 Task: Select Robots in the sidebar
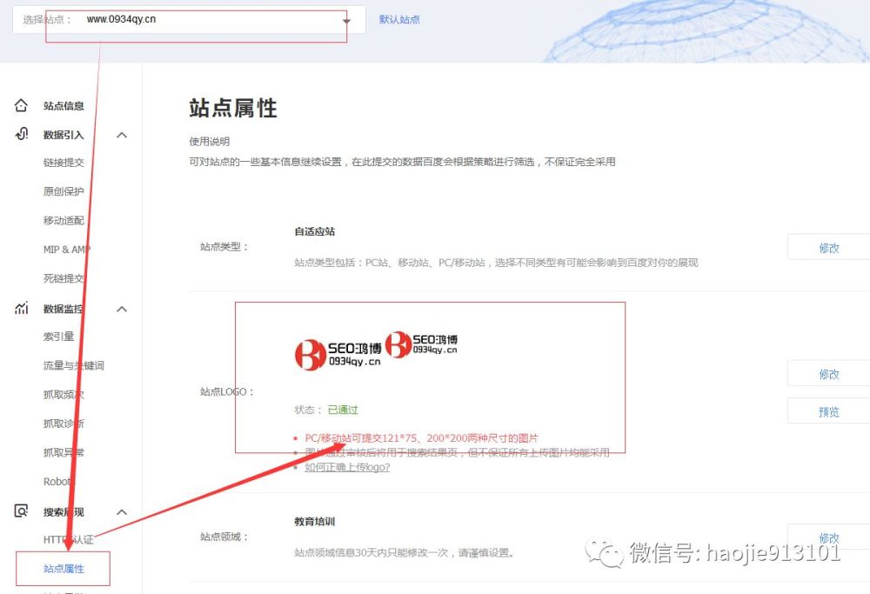tap(59, 481)
